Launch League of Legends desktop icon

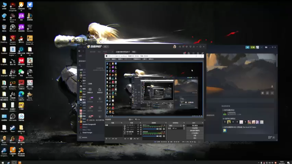click(x=30, y=16)
